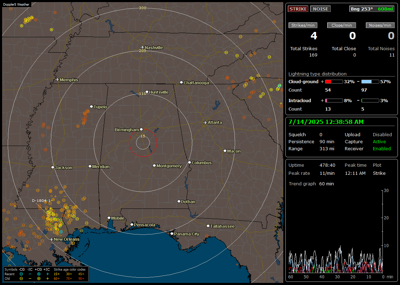Click the STRIKE indicator button
The height and width of the screenshot is (285, 400).
pos(298,9)
